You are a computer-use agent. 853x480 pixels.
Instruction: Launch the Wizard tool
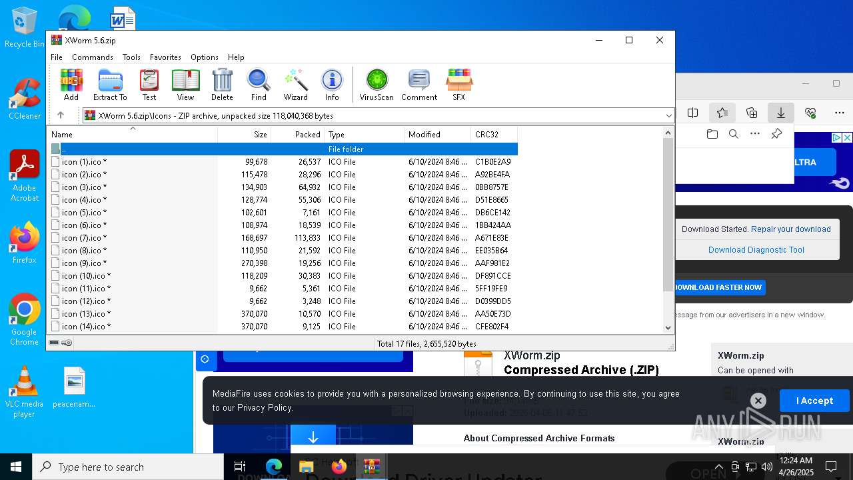pos(295,85)
